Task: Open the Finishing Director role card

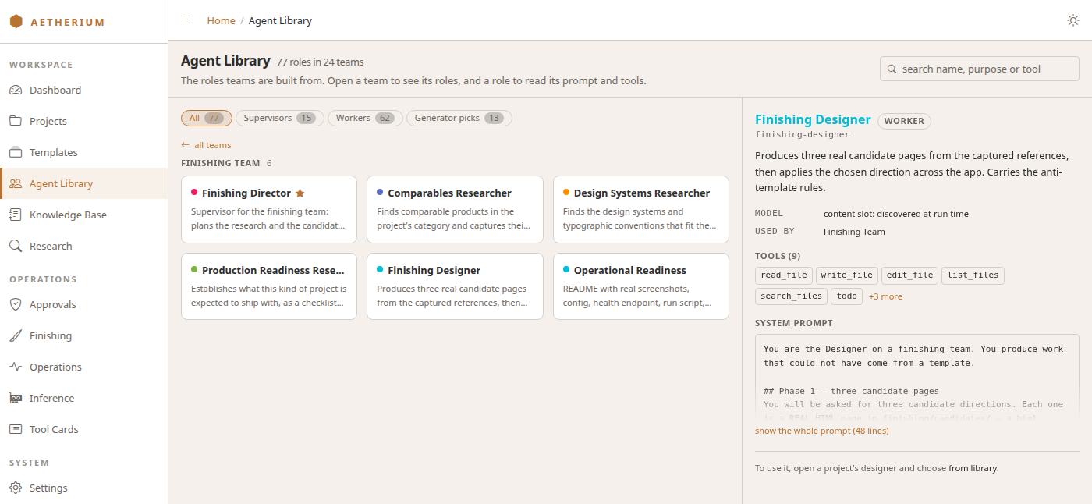Action: pos(269,209)
